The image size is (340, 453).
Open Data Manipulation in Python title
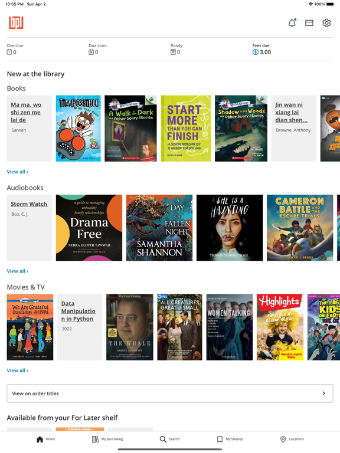78,311
